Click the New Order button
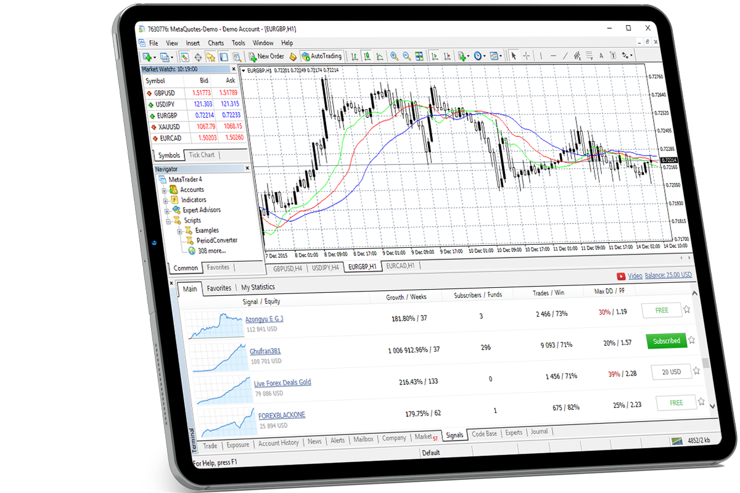Viewport: 740px width, 493px height. coord(266,56)
